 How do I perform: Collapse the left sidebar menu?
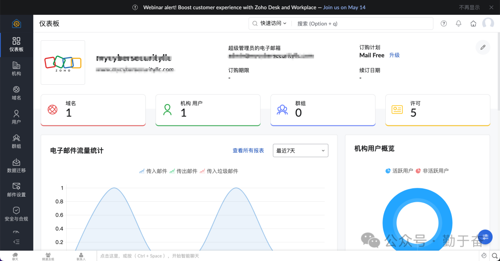pos(16,242)
